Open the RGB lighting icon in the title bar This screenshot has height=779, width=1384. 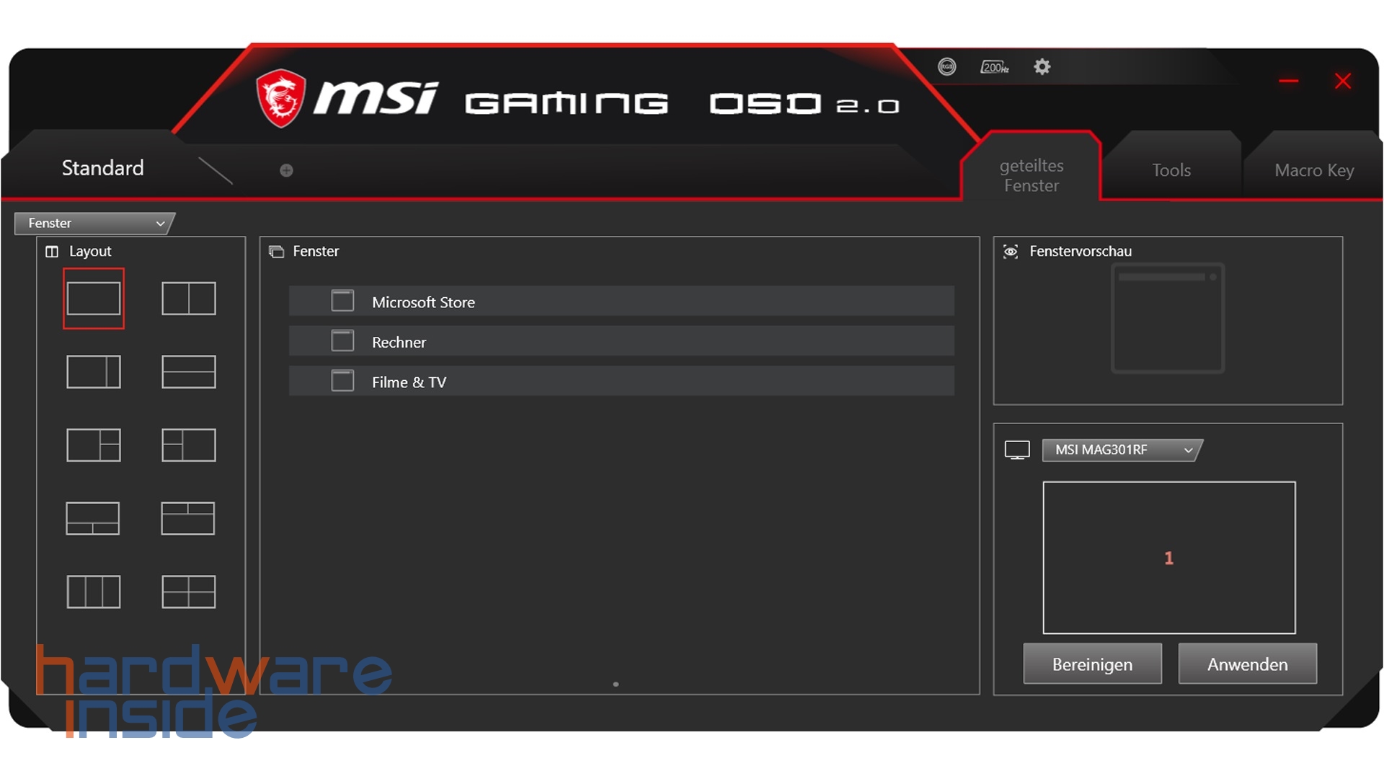pos(947,67)
